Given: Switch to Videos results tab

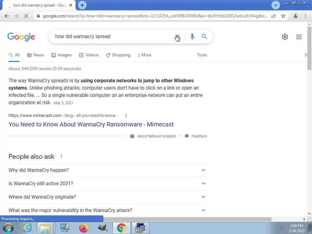Looking at the screenshot, I should [x=89, y=55].
